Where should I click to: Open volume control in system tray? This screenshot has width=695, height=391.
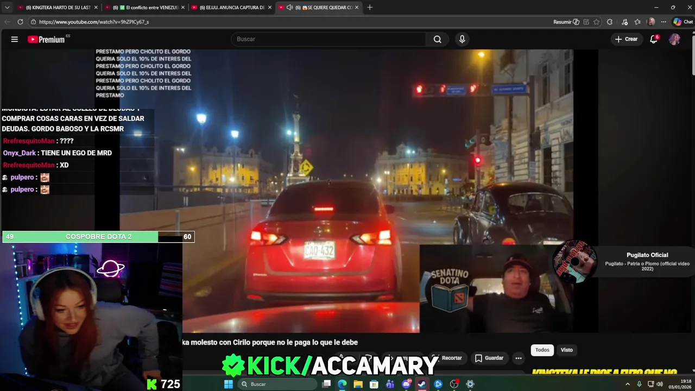(660, 384)
